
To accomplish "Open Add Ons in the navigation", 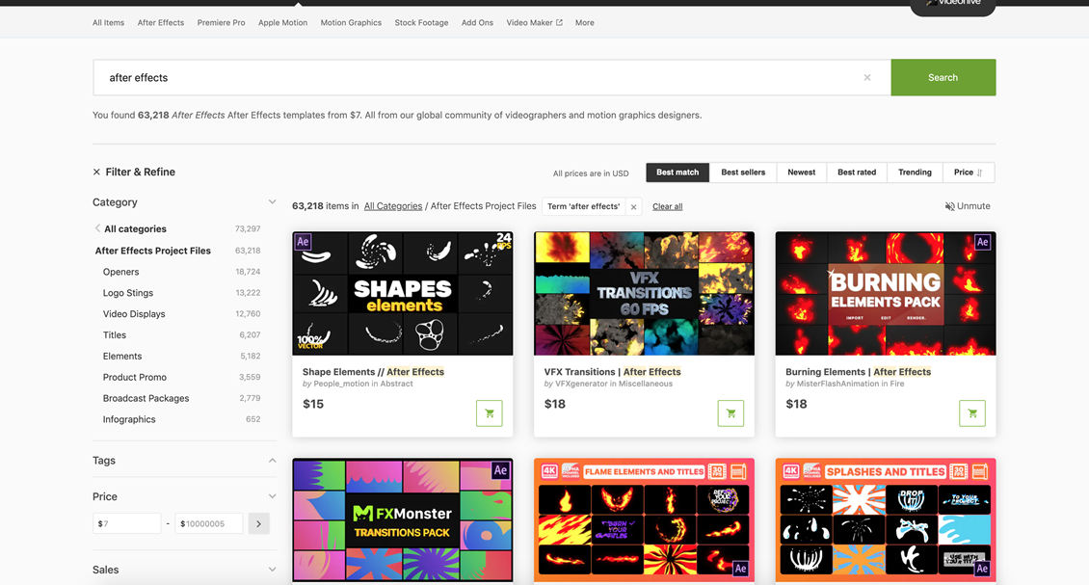I will [x=477, y=23].
